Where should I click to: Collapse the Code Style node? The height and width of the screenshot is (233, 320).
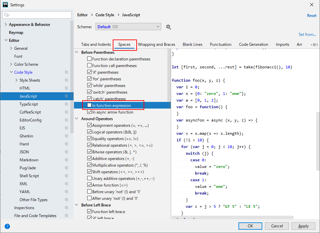coord(11,72)
